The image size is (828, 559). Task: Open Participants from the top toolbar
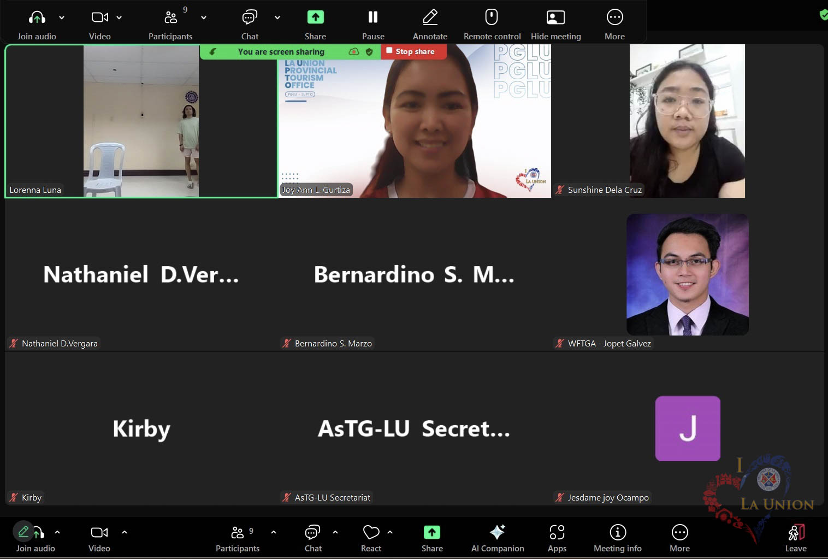170,25
